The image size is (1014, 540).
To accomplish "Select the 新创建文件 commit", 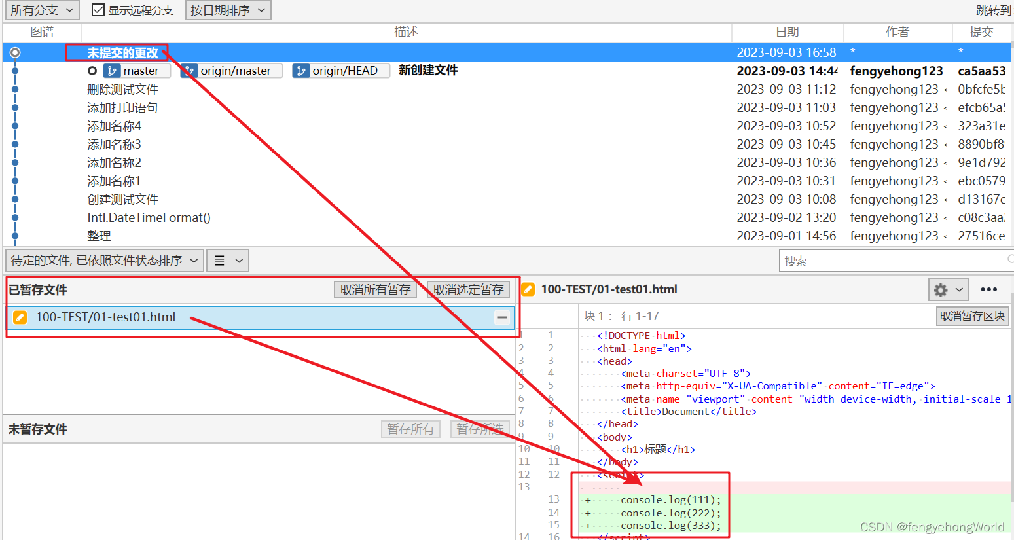I will pyautogui.click(x=428, y=70).
